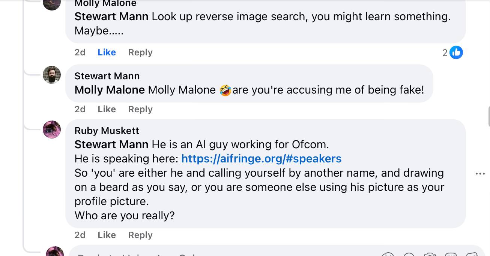This screenshot has width=490, height=256.
Task: Click the page scrollbar on the right edge
Action: [489, 116]
